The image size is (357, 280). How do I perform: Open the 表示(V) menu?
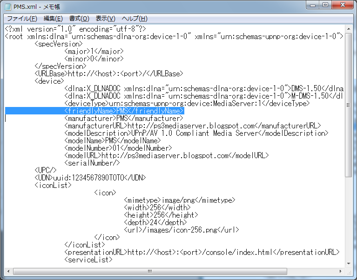tap(105, 19)
